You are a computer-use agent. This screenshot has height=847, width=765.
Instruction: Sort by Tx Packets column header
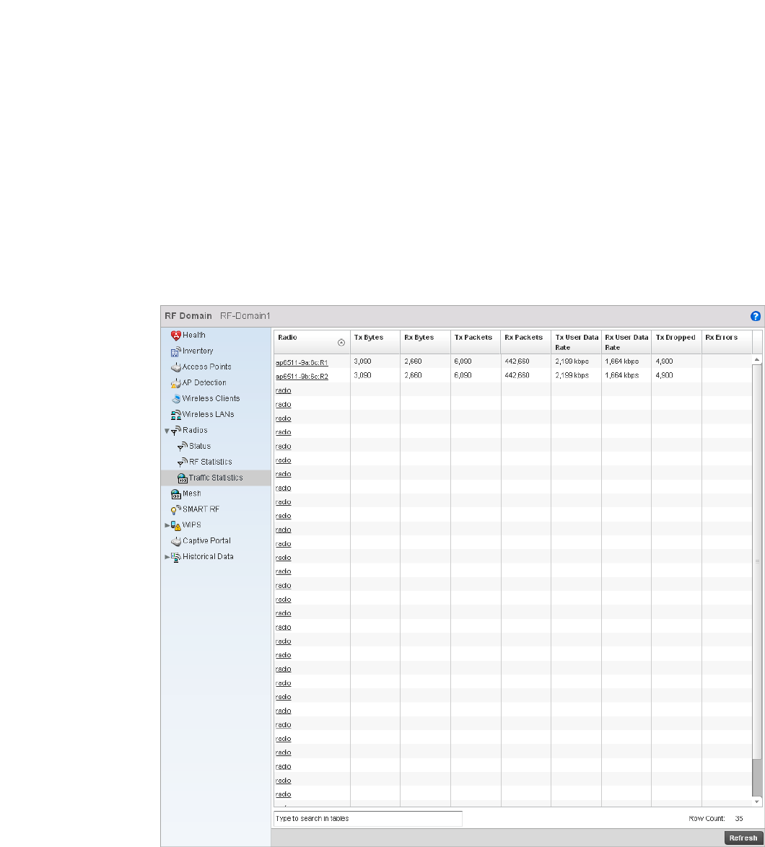tap(476, 342)
